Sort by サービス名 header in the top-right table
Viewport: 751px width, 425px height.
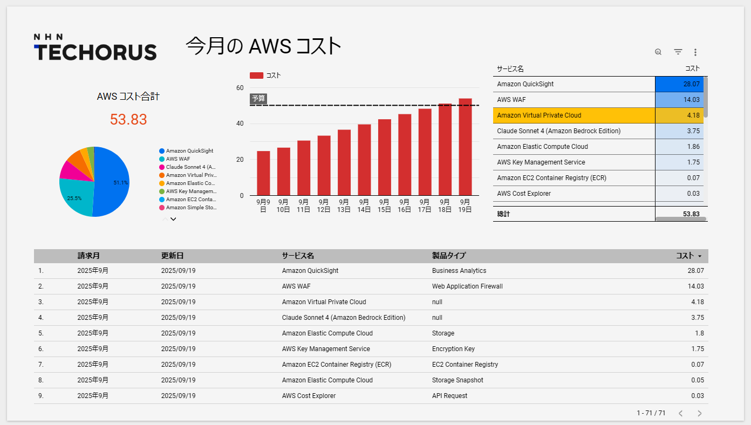510,69
